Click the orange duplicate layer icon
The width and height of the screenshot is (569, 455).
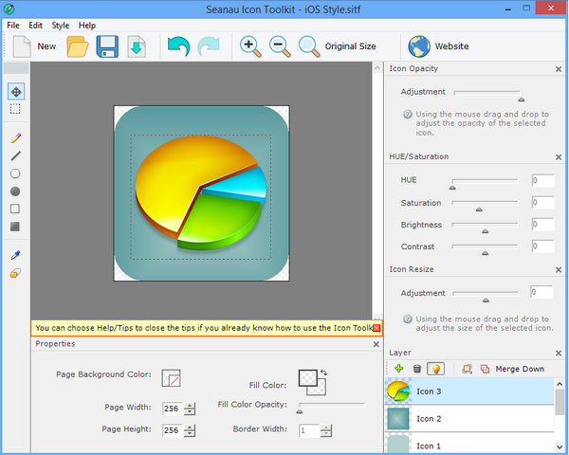click(467, 369)
